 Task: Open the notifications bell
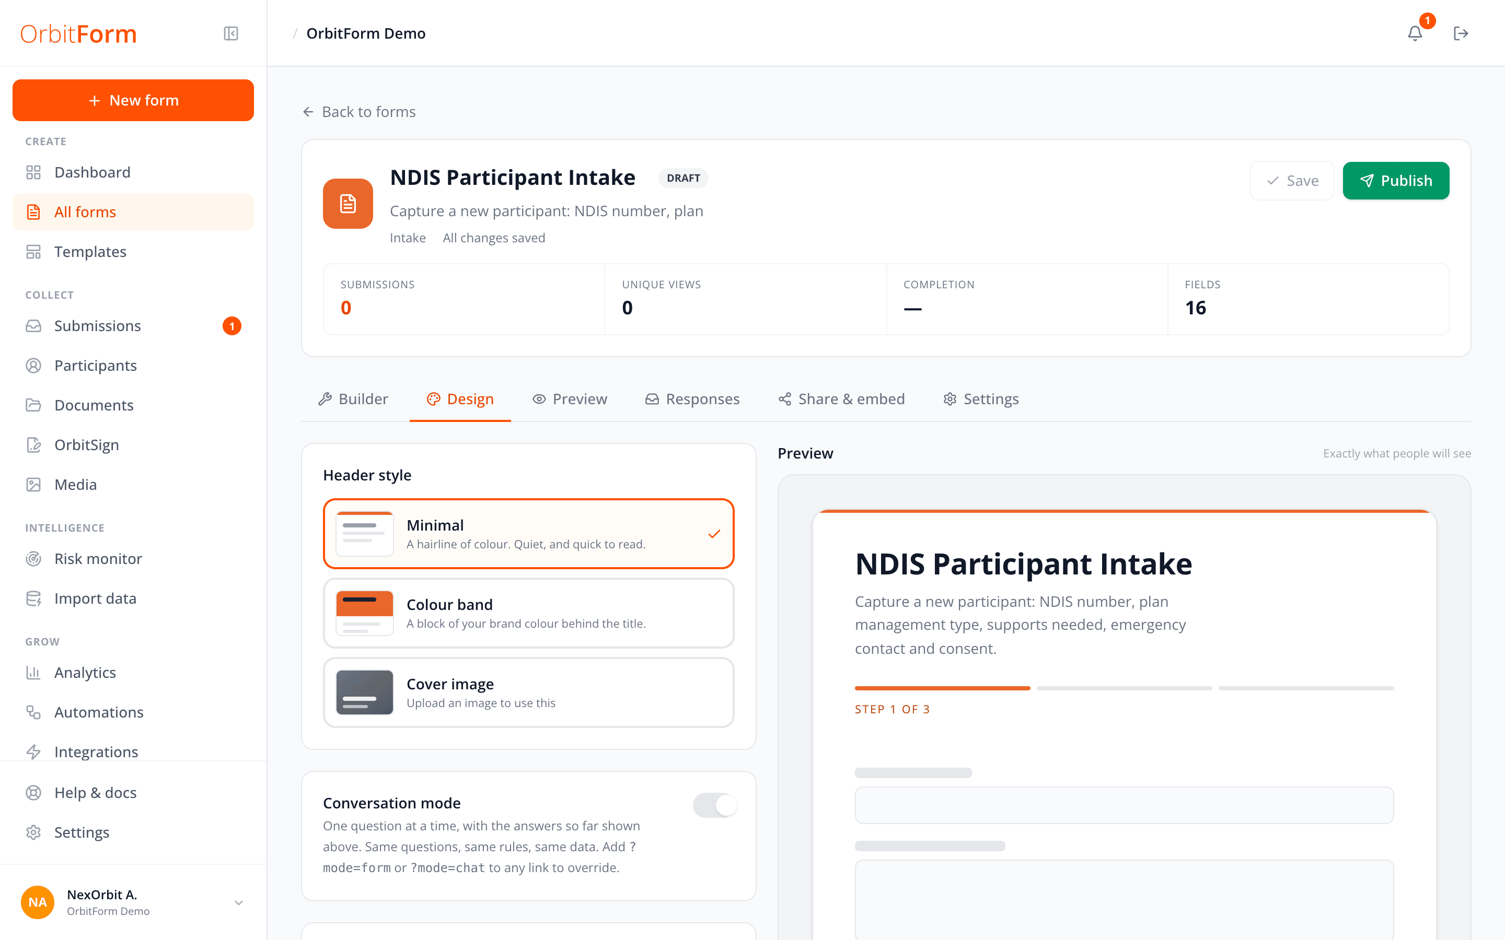1415,33
